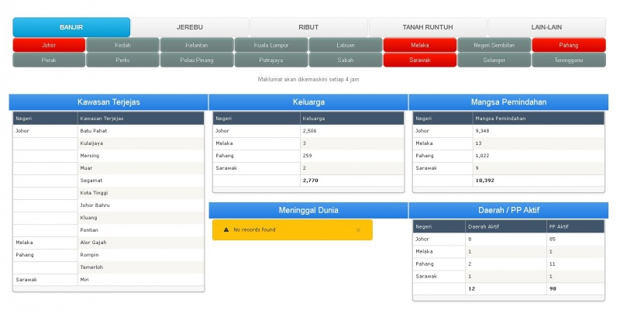Select the Negeri Sembilan button
620x310 pixels.
point(494,45)
